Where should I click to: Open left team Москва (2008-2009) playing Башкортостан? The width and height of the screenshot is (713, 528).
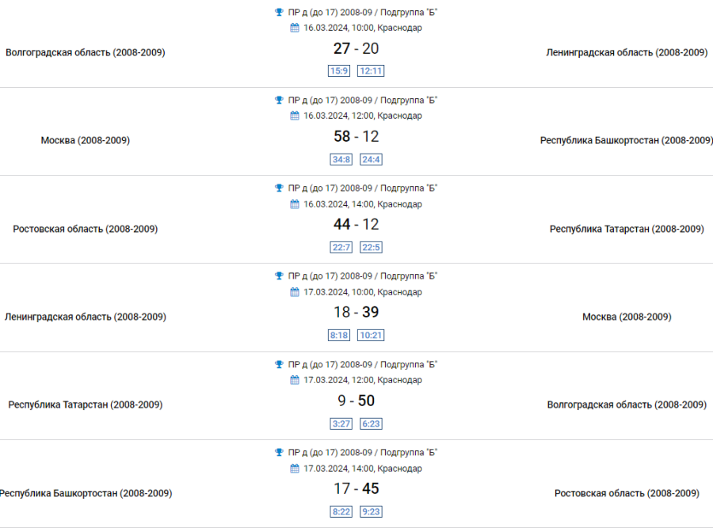tap(85, 141)
